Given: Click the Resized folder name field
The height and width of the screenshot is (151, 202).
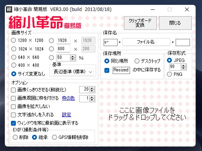Looking at the screenshot, I should tap(121, 70).
